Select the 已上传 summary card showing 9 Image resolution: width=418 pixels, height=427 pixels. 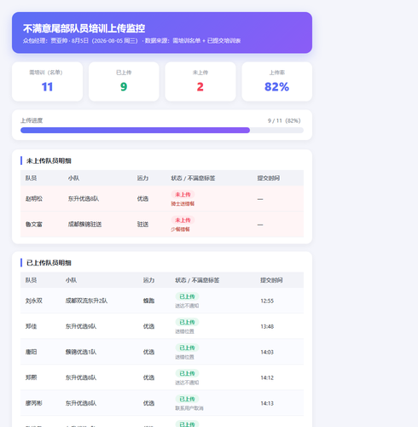(x=124, y=81)
